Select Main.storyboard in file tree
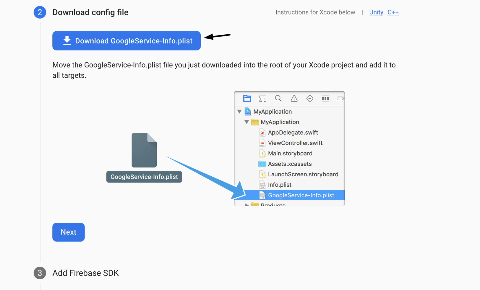Image resolution: width=480 pixels, height=290 pixels. click(289, 153)
